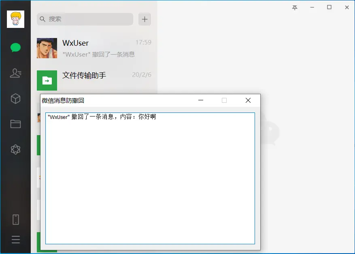Click the 17:59 timestamp on WxUser chat
This screenshot has height=254, width=355.
pyautogui.click(x=143, y=42)
